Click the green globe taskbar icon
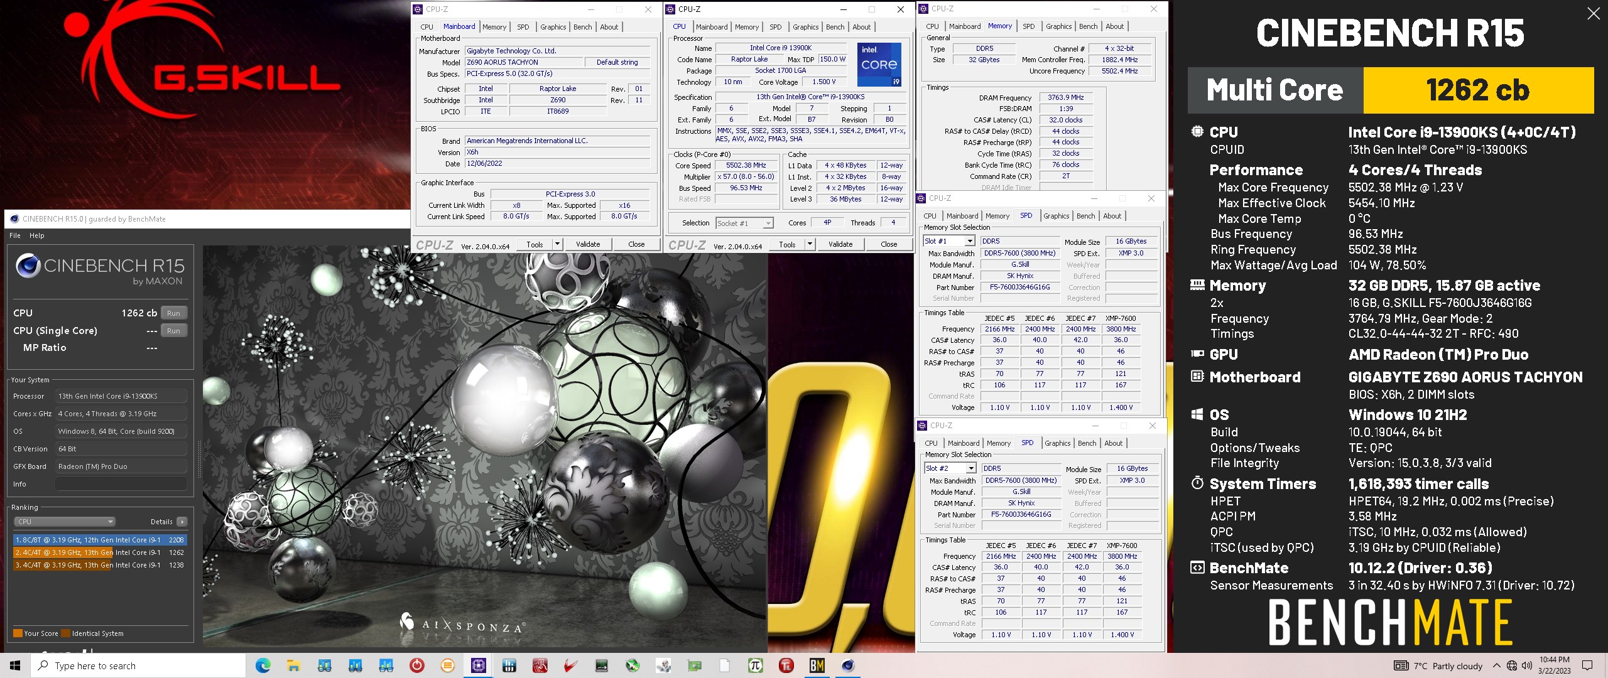Screen dimensions: 1608x678 pos(633,665)
